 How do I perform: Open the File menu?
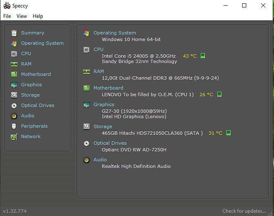(7, 16)
